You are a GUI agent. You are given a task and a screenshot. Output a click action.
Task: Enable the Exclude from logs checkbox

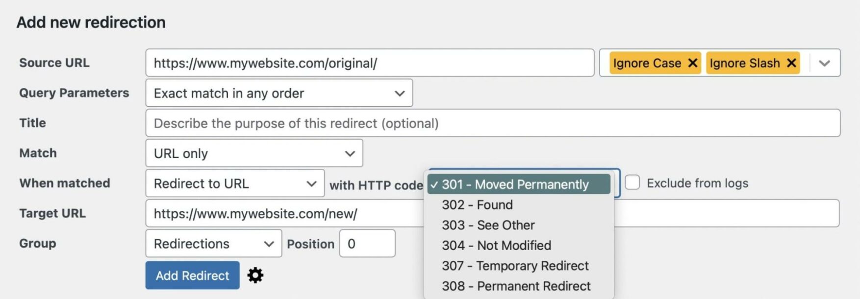click(632, 183)
